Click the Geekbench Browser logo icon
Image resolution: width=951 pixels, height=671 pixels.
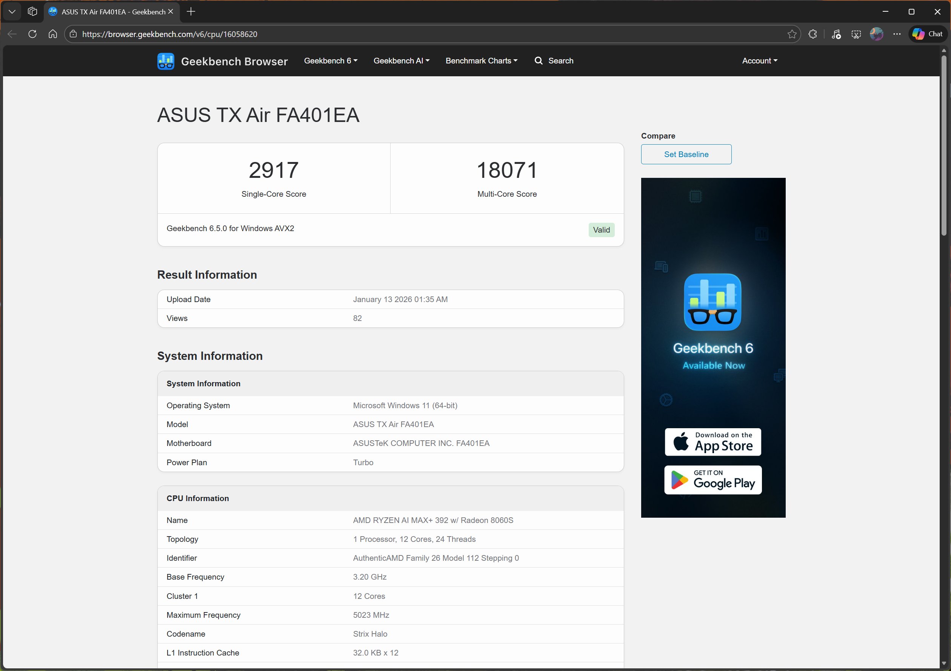165,60
